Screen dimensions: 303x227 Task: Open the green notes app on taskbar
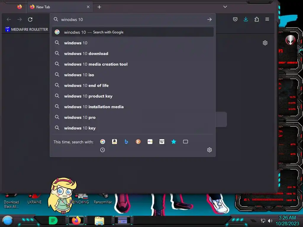pos(53,220)
